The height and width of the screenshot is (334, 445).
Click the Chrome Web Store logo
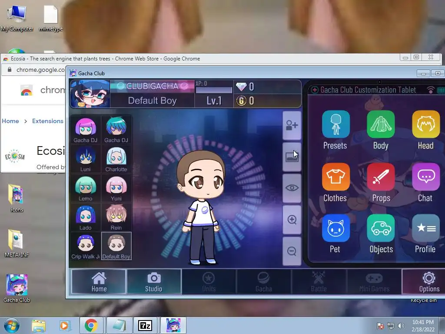[26, 90]
